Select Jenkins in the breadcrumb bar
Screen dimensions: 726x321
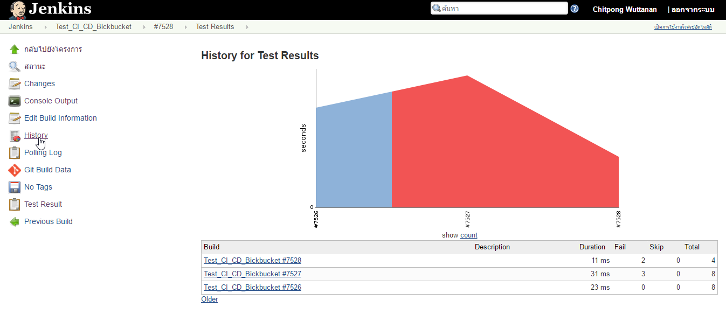point(20,26)
